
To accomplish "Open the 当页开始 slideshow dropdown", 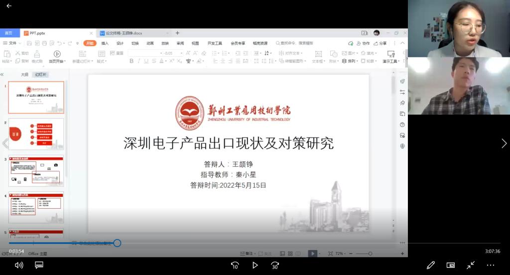I will (57, 61).
